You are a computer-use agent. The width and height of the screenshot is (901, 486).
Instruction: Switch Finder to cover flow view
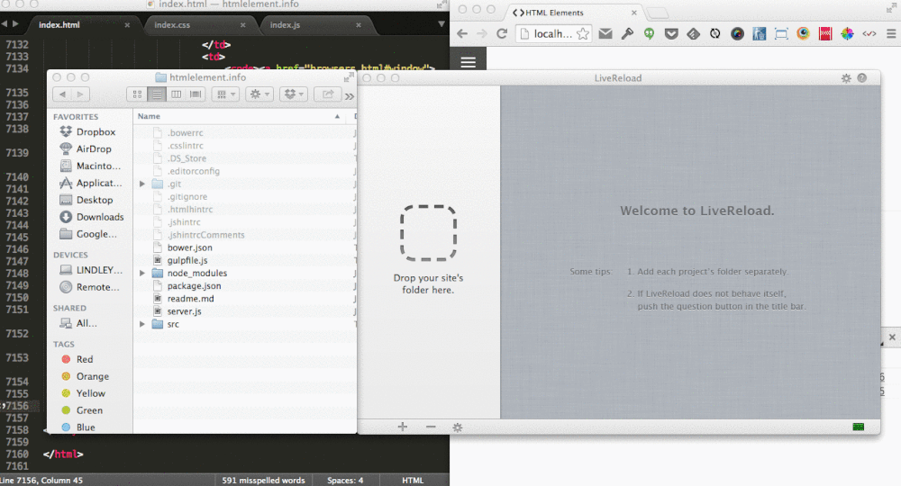coord(196,94)
